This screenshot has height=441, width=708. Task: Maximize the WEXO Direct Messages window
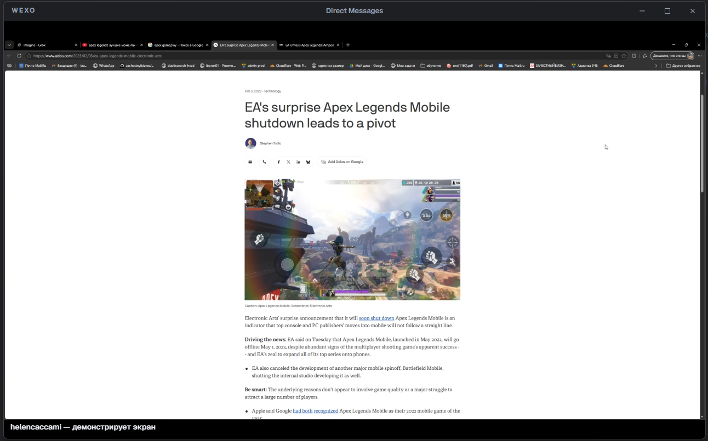[667, 11]
